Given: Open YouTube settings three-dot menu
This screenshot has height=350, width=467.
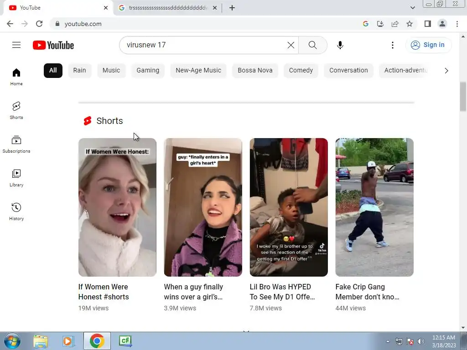Looking at the screenshot, I should 393,45.
